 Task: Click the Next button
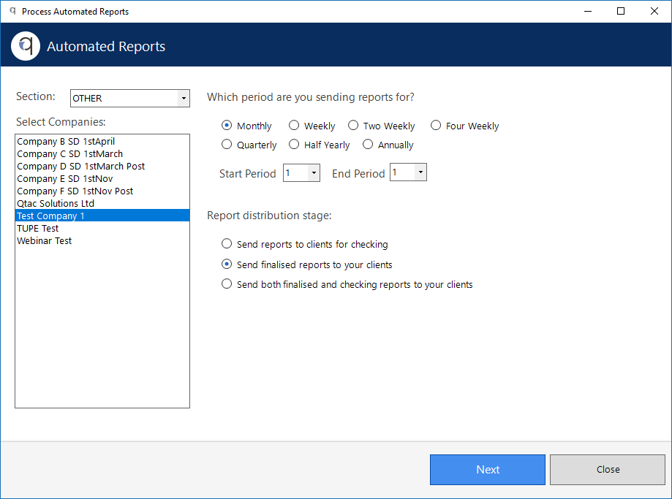tap(487, 470)
